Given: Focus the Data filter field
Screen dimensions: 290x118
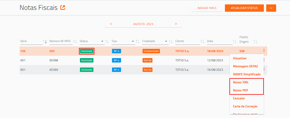Looking at the screenshot, I should pyautogui.click(x=220, y=41).
